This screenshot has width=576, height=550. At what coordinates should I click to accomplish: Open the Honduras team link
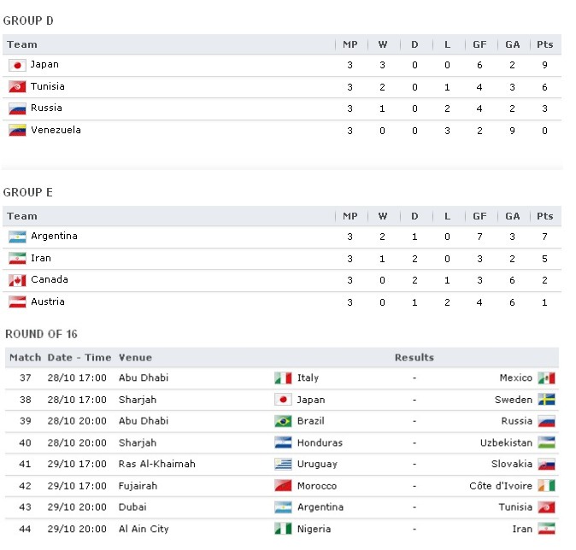(x=320, y=443)
